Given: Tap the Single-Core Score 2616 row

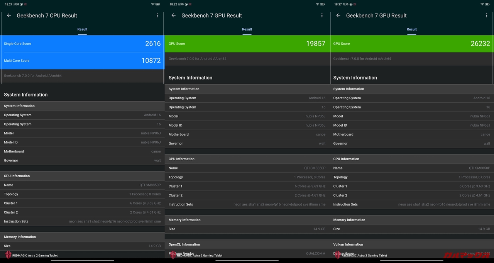Looking at the screenshot, I should coord(82,44).
